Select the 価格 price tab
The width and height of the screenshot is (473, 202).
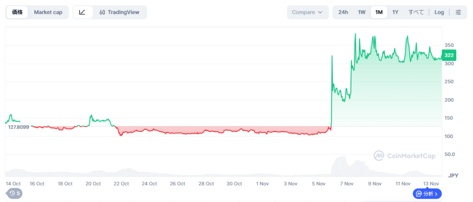click(18, 12)
